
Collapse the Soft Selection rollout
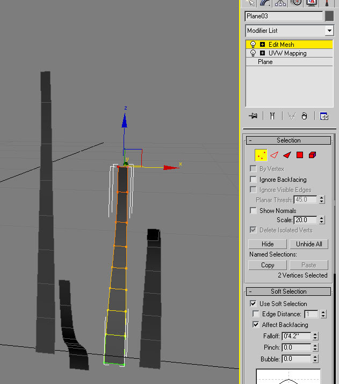click(x=288, y=291)
